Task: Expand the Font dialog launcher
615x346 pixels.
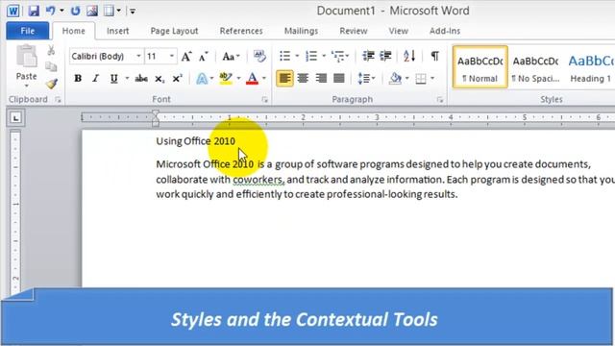Action: [x=265, y=100]
